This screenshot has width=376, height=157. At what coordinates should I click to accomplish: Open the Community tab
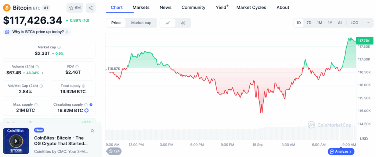pos(193,7)
